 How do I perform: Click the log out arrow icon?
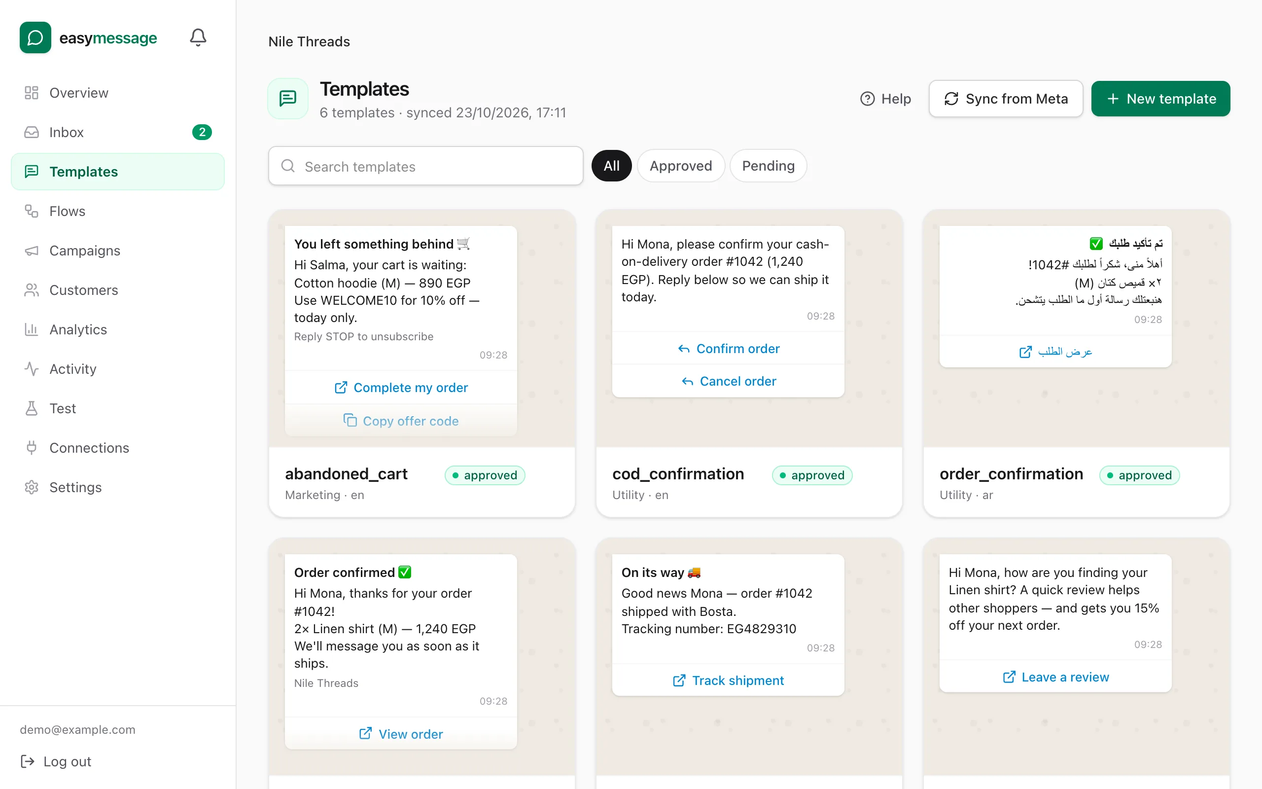pyautogui.click(x=28, y=761)
